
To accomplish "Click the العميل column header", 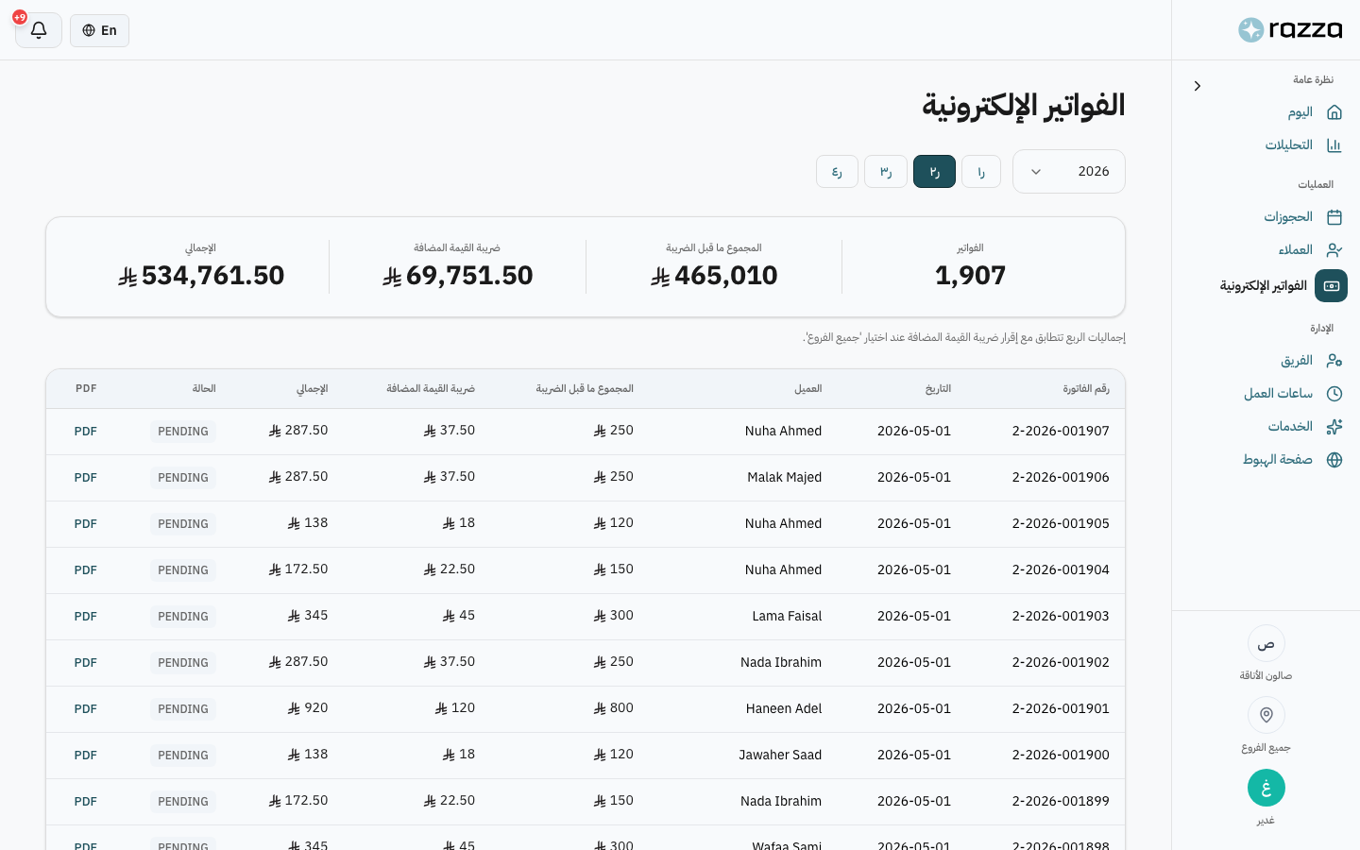I will [807, 389].
